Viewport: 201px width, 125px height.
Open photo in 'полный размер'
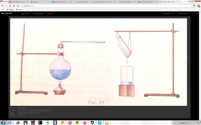[x=38, y=14]
